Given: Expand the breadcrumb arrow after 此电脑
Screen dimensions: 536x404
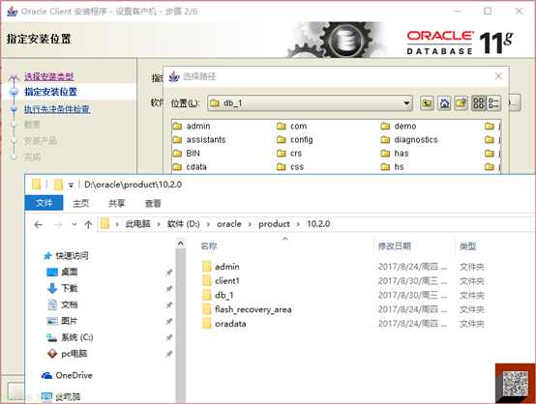Looking at the screenshot, I should tap(159, 224).
